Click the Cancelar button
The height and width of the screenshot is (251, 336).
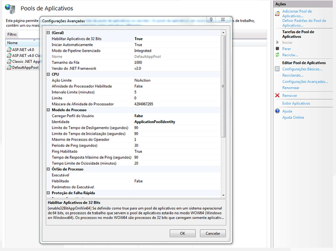213,234
